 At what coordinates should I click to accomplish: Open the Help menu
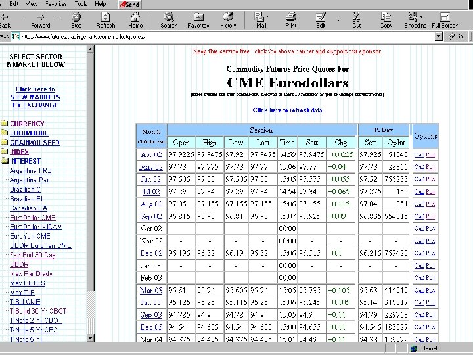pyautogui.click(x=100, y=4)
